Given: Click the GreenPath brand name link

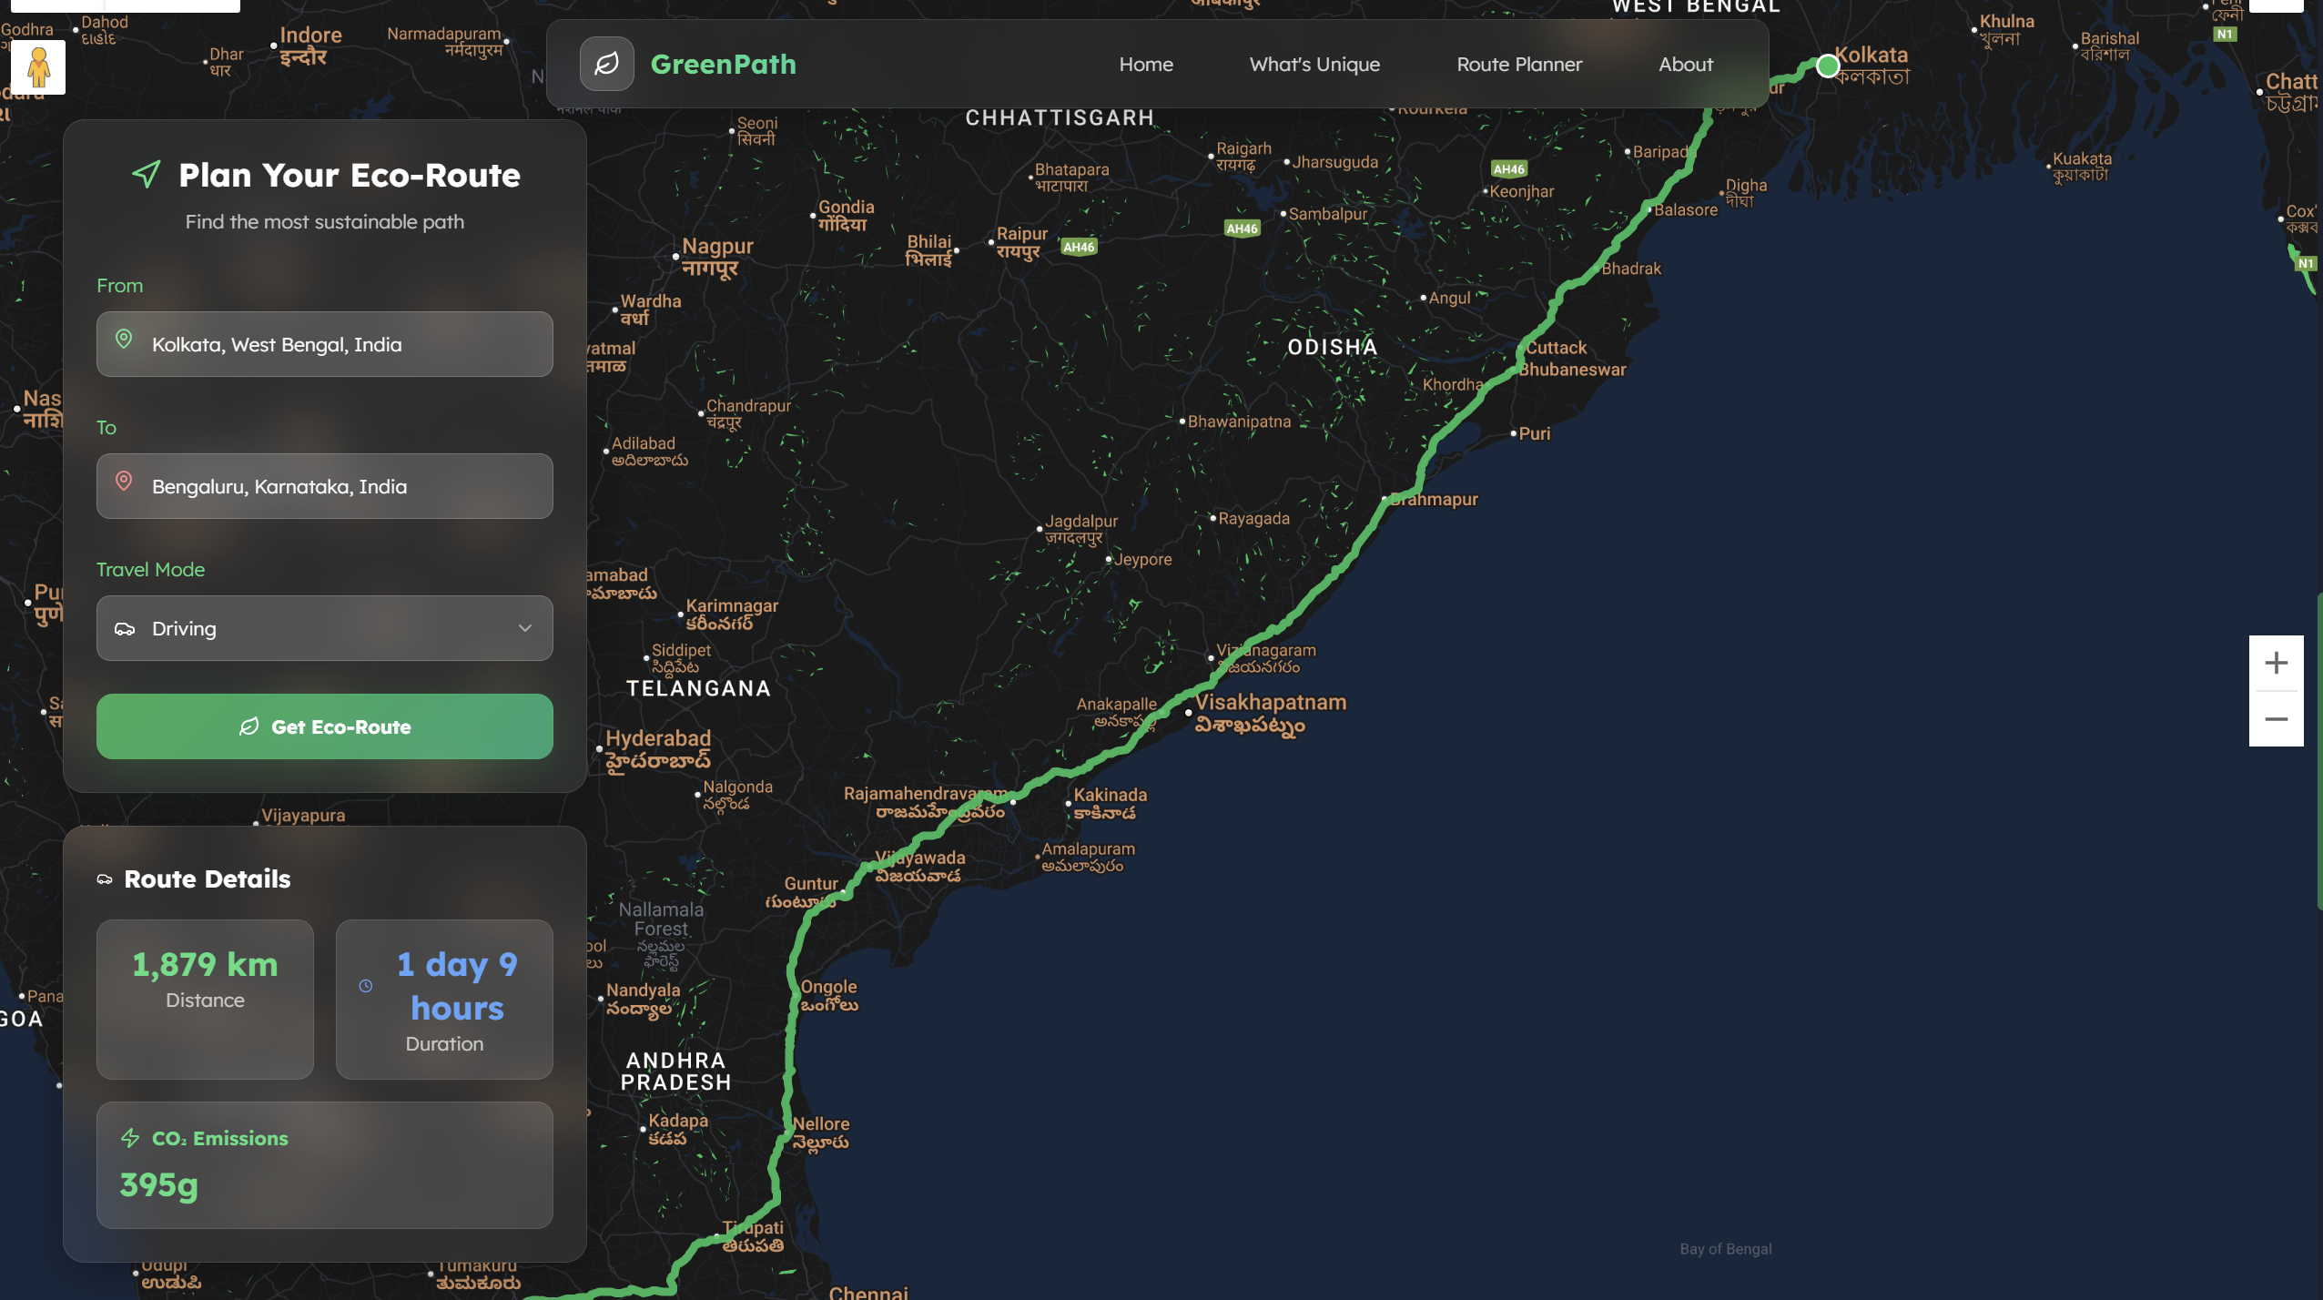Looking at the screenshot, I should (723, 65).
